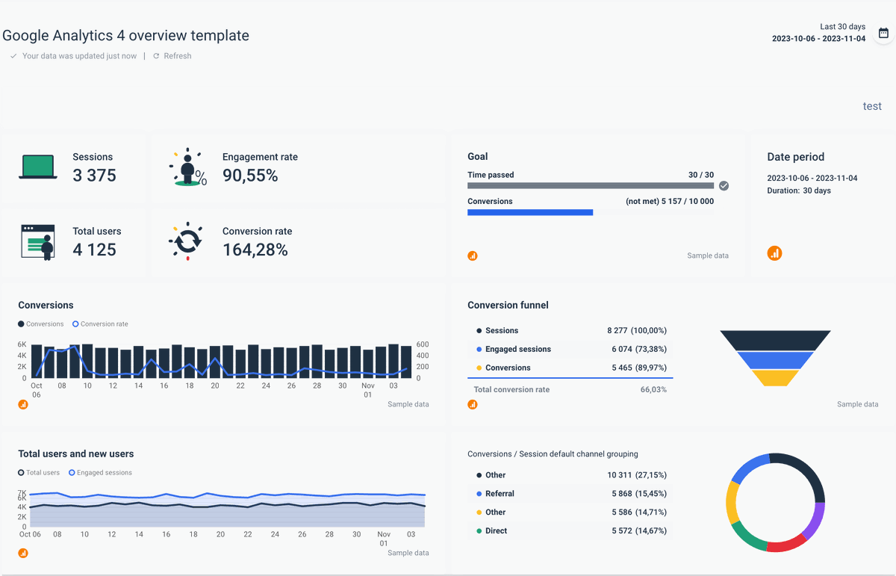
Task: Click the test link
Action: [x=872, y=106]
